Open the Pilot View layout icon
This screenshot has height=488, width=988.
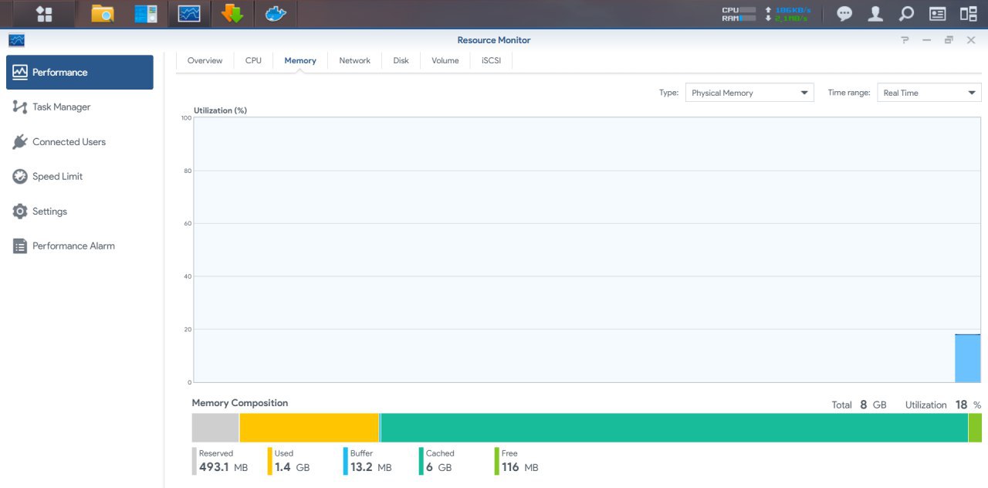click(968, 14)
